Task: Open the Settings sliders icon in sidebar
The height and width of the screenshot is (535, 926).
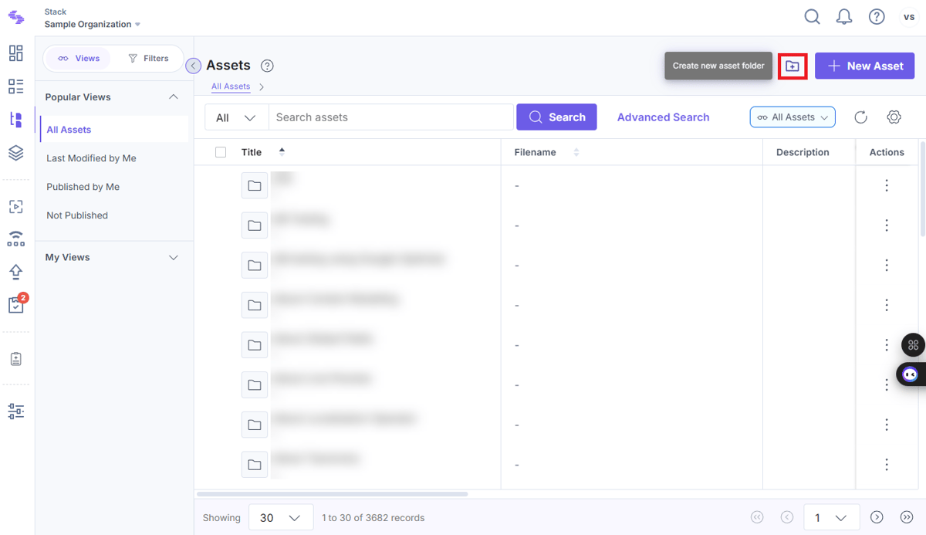Action: click(16, 411)
